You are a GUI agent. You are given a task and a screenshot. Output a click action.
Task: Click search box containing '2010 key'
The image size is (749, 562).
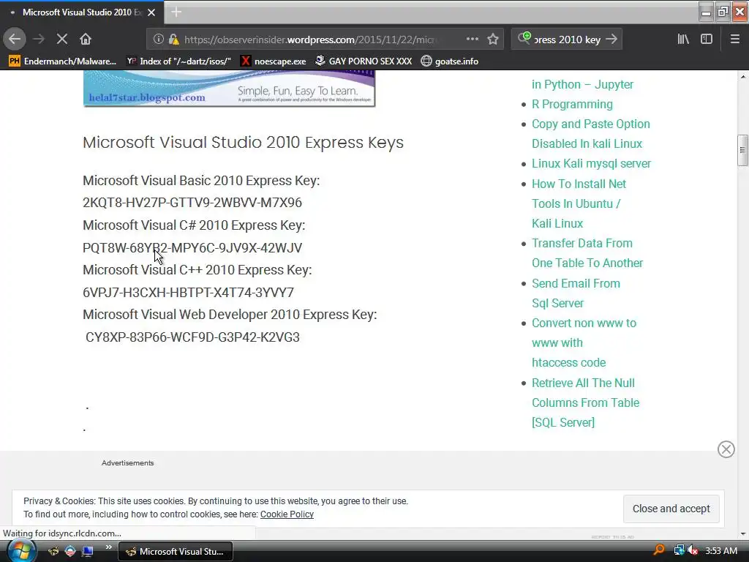[567, 40]
